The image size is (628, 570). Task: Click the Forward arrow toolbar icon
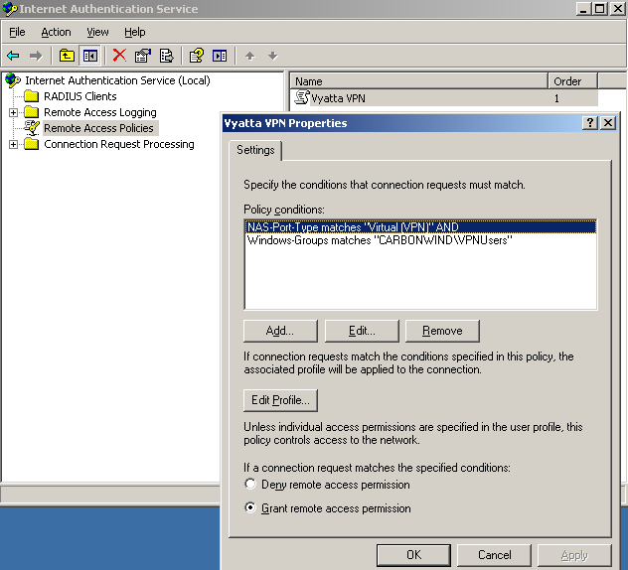coord(36,56)
